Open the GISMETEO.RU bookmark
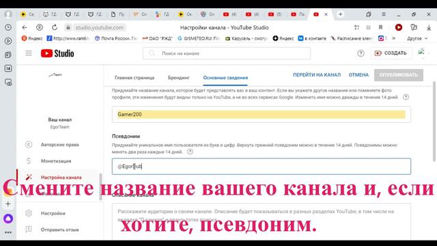437x246 pixels. click(x=199, y=38)
